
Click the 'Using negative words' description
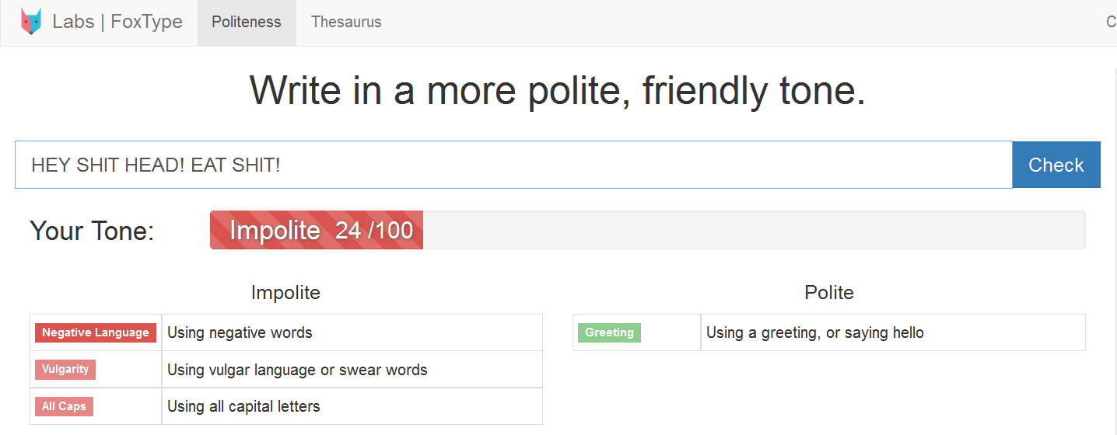[x=240, y=332]
